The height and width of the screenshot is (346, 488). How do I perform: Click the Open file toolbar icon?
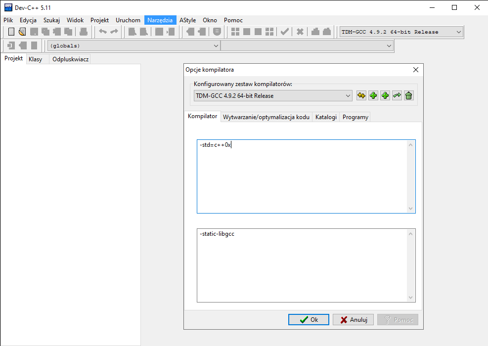22,32
